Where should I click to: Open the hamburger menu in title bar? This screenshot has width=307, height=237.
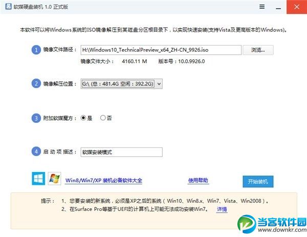tap(262, 7)
